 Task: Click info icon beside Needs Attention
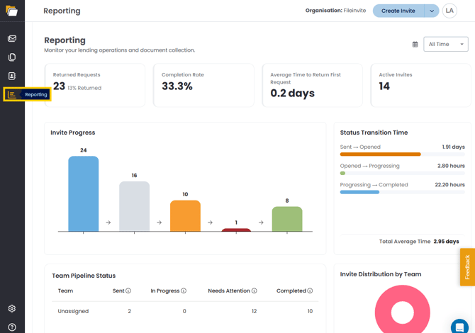[255, 290]
